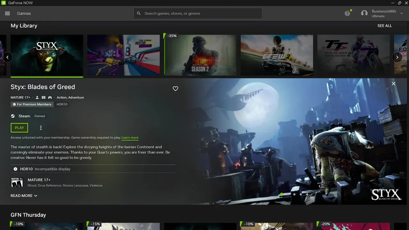Open the help question mark icon
This screenshot has height=230, width=409.
pyautogui.click(x=347, y=13)
